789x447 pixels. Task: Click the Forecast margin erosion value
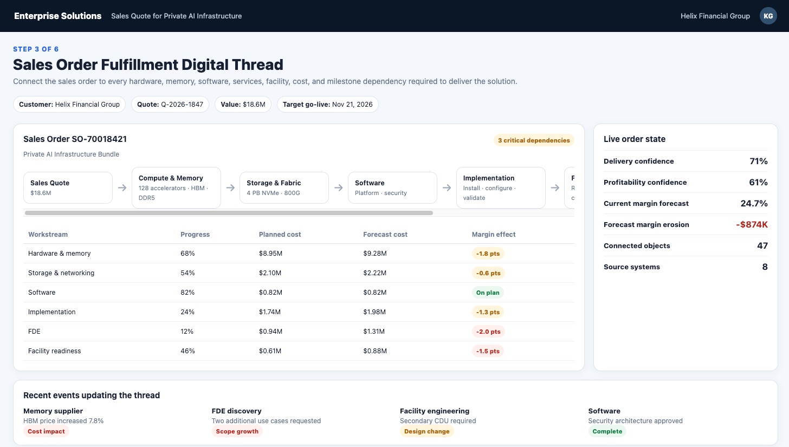click(752, 225)
